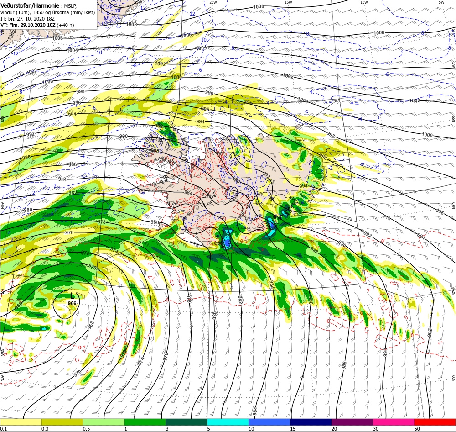
Task: Click legend value '30'
Action: click(x=376, y=429)
